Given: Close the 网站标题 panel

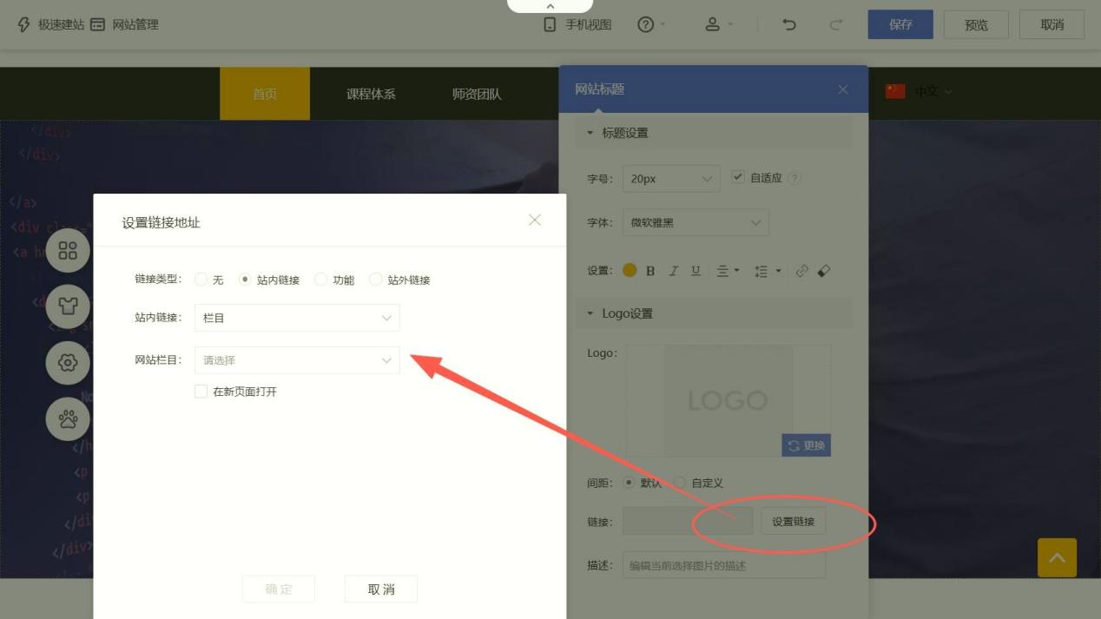Looking at the screenshot, I should coord(843,89).
